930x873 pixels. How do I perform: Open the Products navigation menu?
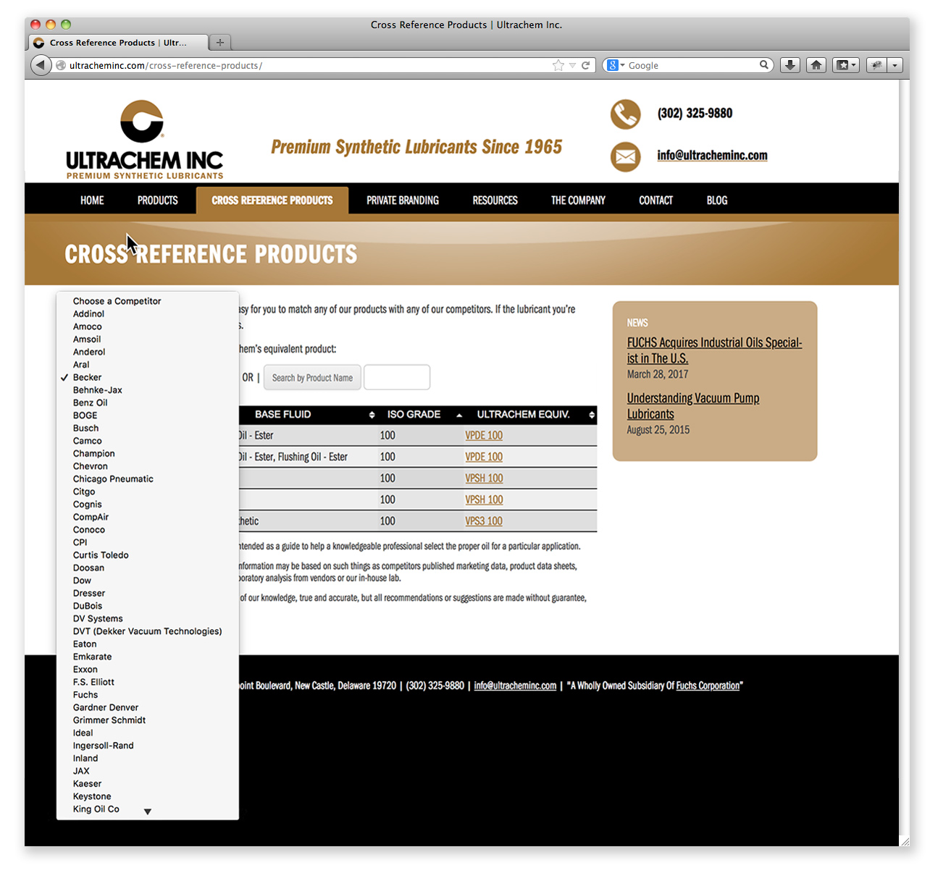pos(158,201)
